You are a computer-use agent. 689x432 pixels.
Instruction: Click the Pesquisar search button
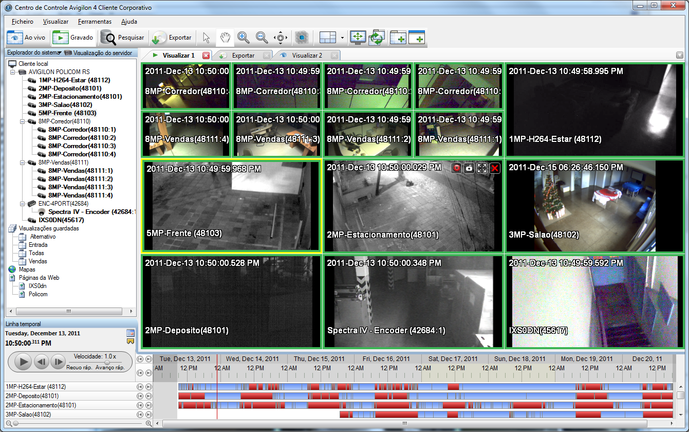[x=123, y=38]
